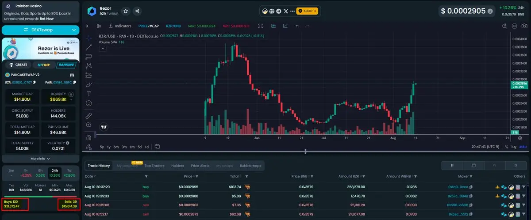The height and width of the screenshot is (220, 531).
Task: Set chart range to 6m
Action: click(x=116, y=147)
